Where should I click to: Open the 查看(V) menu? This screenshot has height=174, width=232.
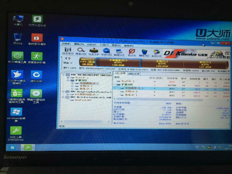(x=116, y=45)
